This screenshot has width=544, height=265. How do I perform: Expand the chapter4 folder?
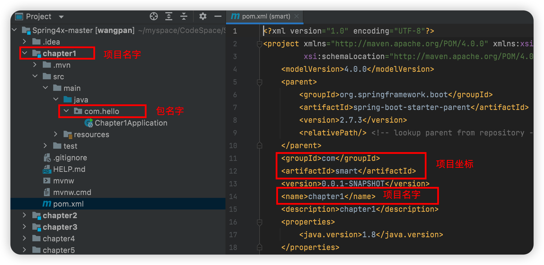pos(25,238)
